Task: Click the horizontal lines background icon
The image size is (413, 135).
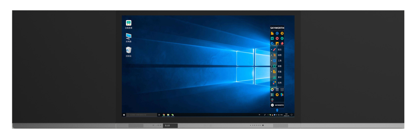Action: [277, 89]
